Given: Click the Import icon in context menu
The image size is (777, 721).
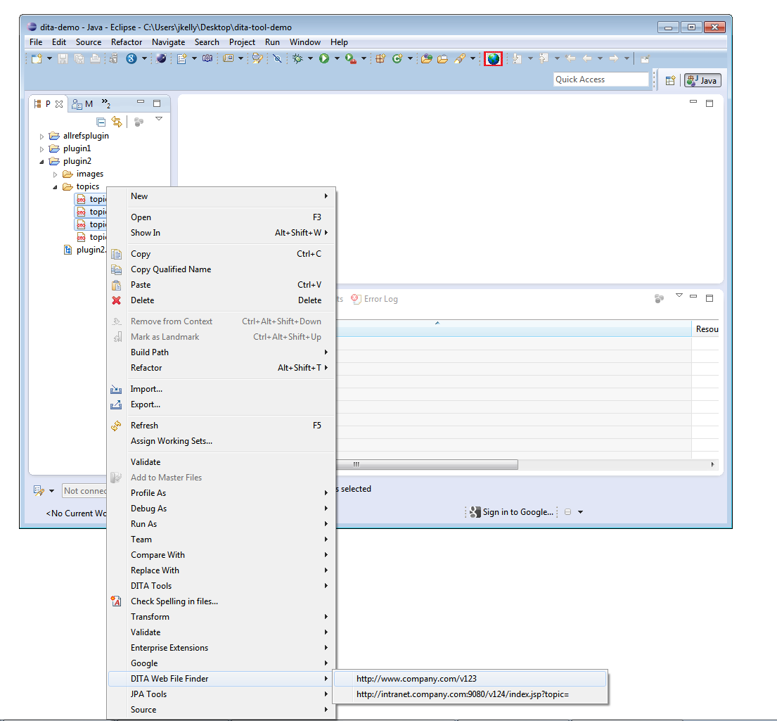Looking at the screenshot, I should [x=117, y=389].
